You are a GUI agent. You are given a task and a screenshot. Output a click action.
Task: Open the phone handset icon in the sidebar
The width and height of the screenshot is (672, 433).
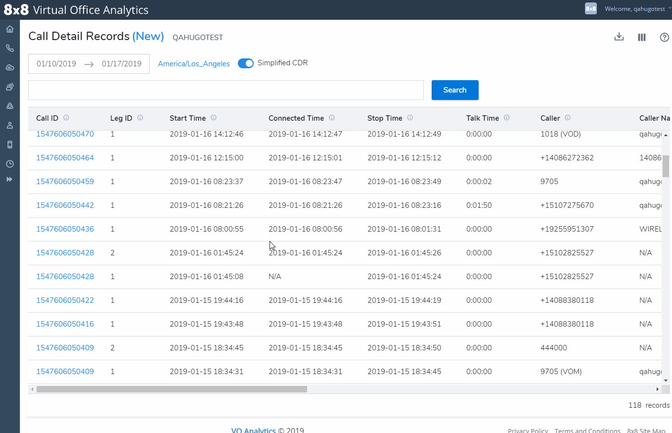pyautogui.click(x=9, y=48)
